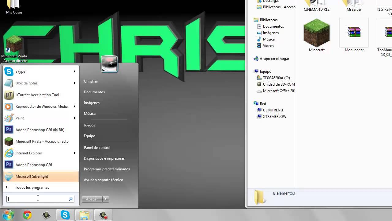Select Bibliotecas in Explorer navigation pane
392x221 pixels.
pos(269,20)
